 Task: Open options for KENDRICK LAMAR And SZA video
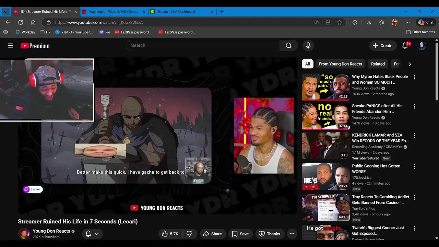[414, 136]
